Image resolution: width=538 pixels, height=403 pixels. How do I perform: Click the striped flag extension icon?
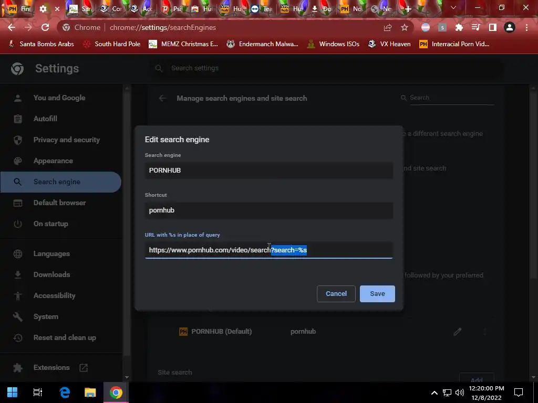(426, 27)
